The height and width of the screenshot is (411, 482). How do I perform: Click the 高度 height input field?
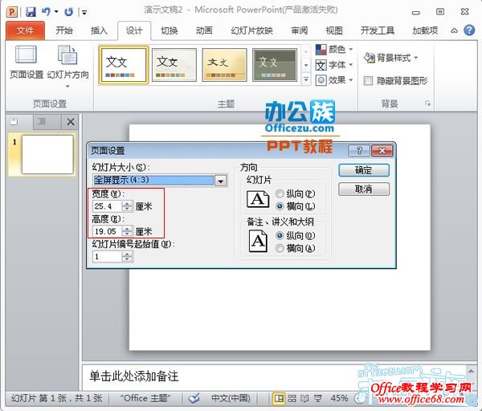click(107, 231)
